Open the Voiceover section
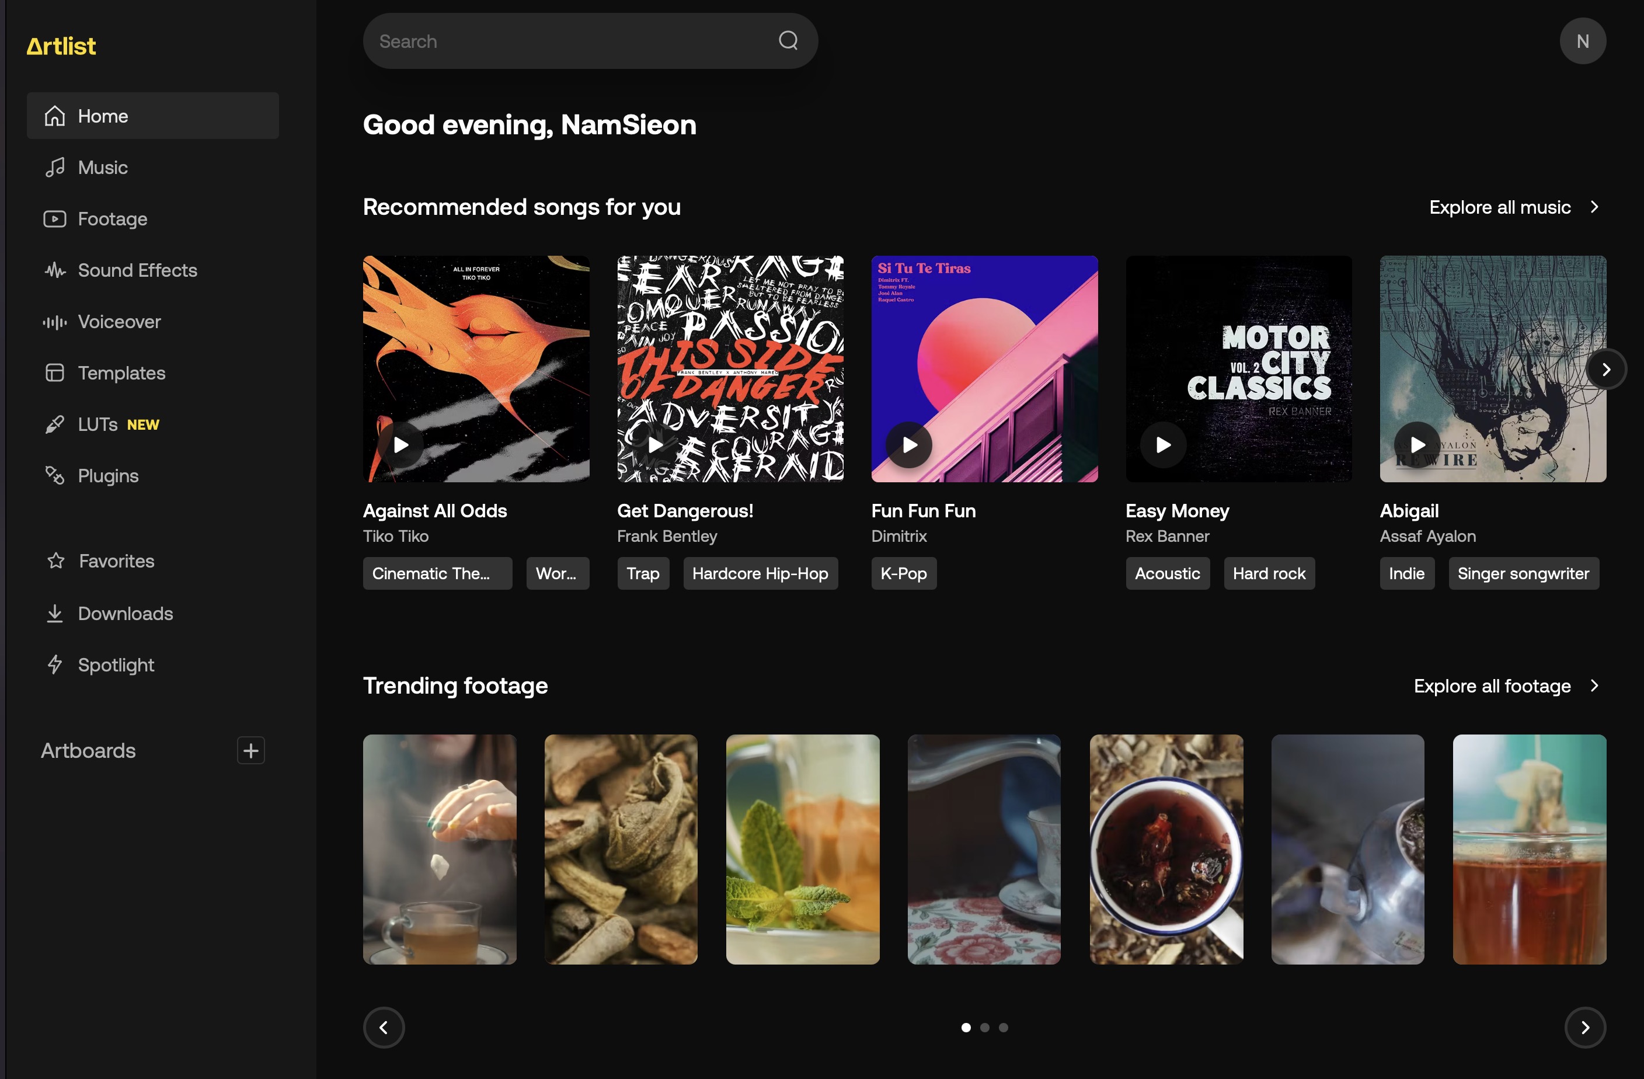The image size is (1644, 1079). (119, 322)
